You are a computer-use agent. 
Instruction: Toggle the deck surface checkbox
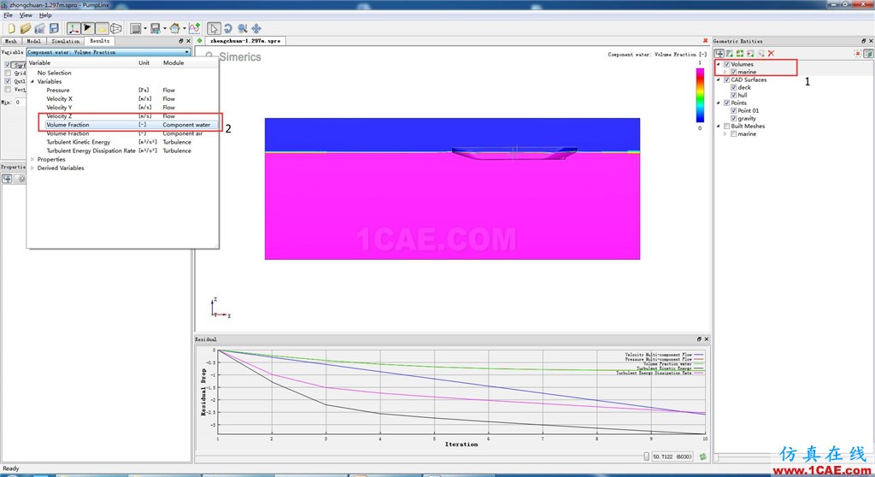pyautogui.click(x=734, y=88)
